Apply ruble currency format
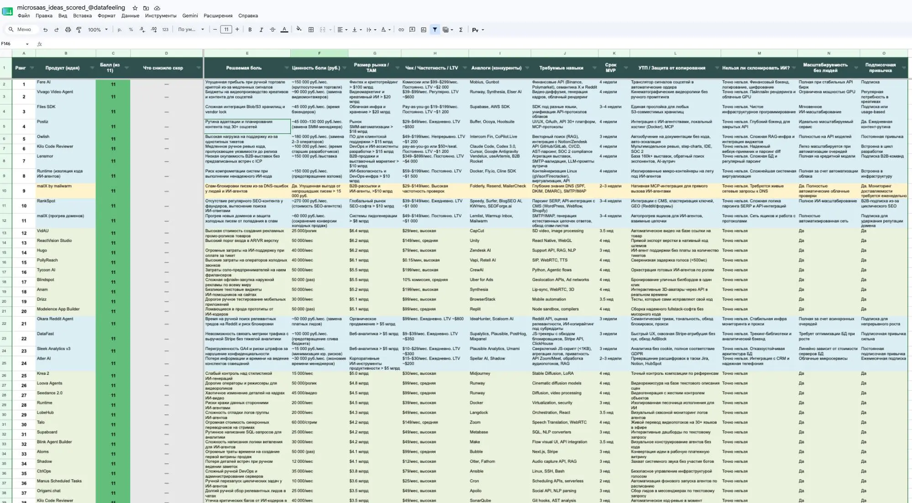Image resolution: width=912 pixels, height=503 pixels. coord(120,30)
